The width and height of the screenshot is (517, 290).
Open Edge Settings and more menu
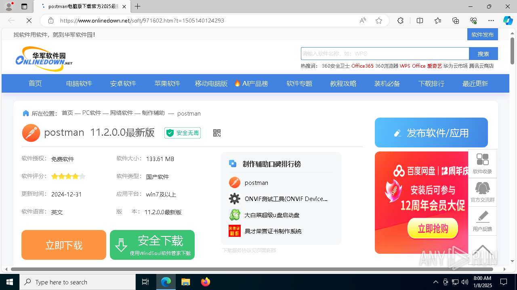pos(491,21)
